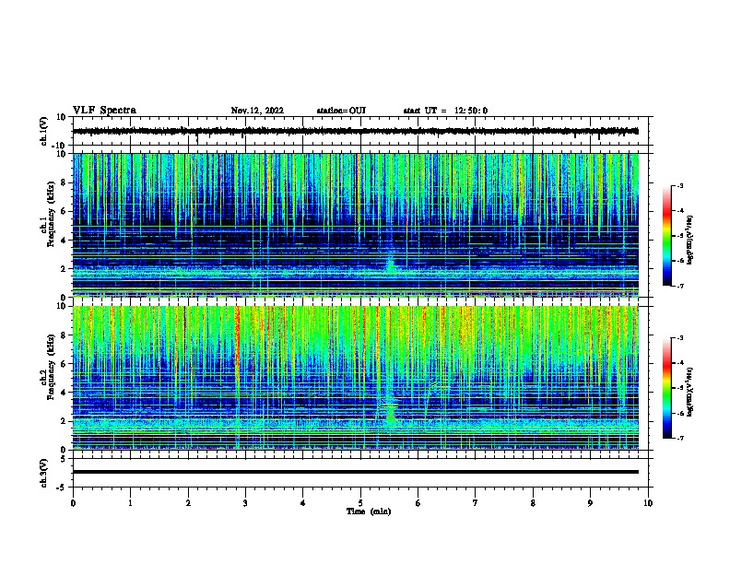Click the time axis tick label "4"
The image size is (730, 564).
tap(303, 503)
